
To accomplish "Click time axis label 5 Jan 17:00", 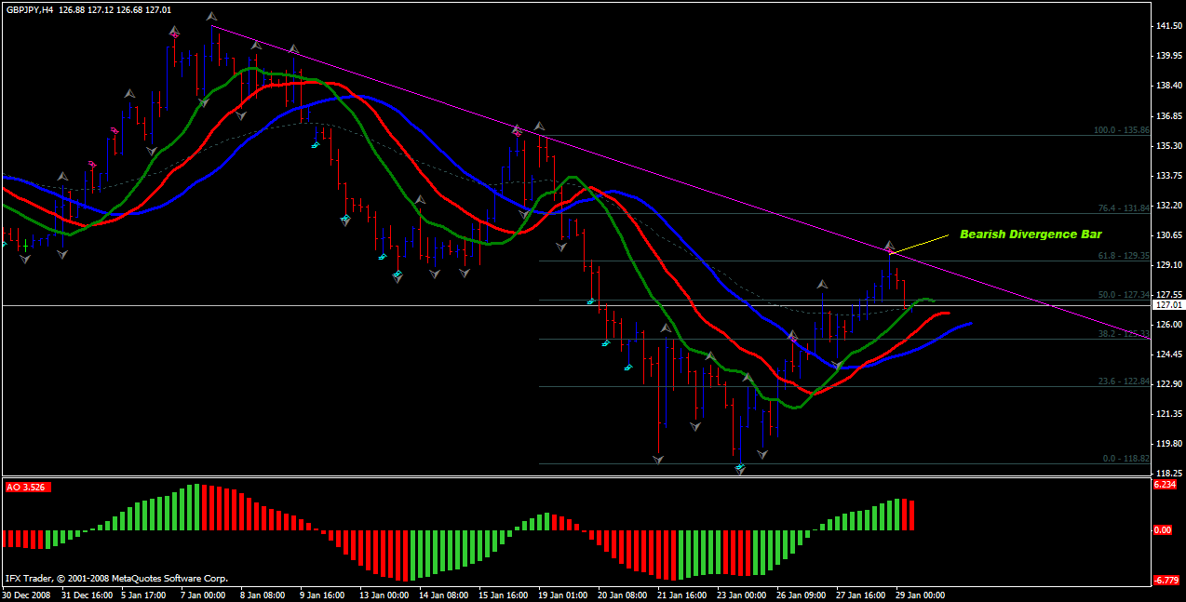I will coord(143,594).
